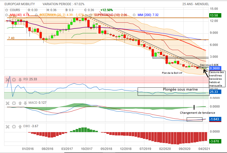Remove the RSI indicator panel
The width and height of the screenshot is (227, 153).
click(8, 79)
